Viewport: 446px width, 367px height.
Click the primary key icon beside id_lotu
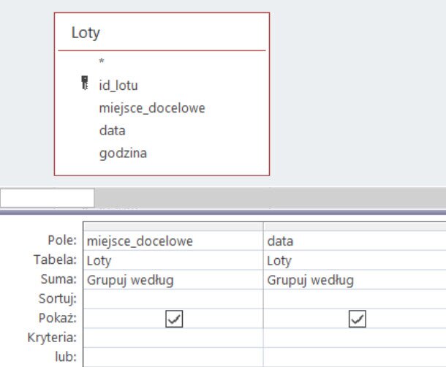85,85
